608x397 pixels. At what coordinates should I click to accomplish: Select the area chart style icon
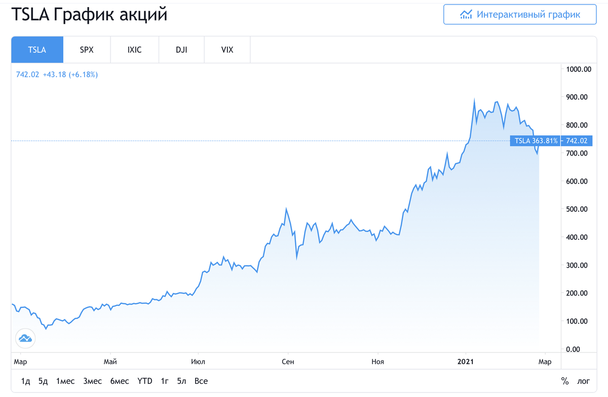[25, 338]
